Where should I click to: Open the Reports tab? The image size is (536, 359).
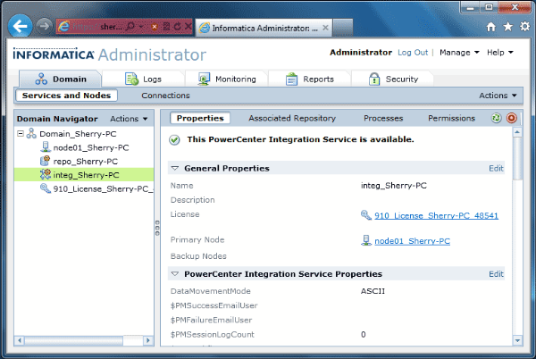click(310, 79)
